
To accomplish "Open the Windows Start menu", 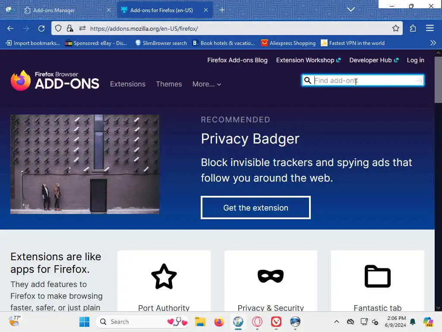I will [x=84, y=322].
